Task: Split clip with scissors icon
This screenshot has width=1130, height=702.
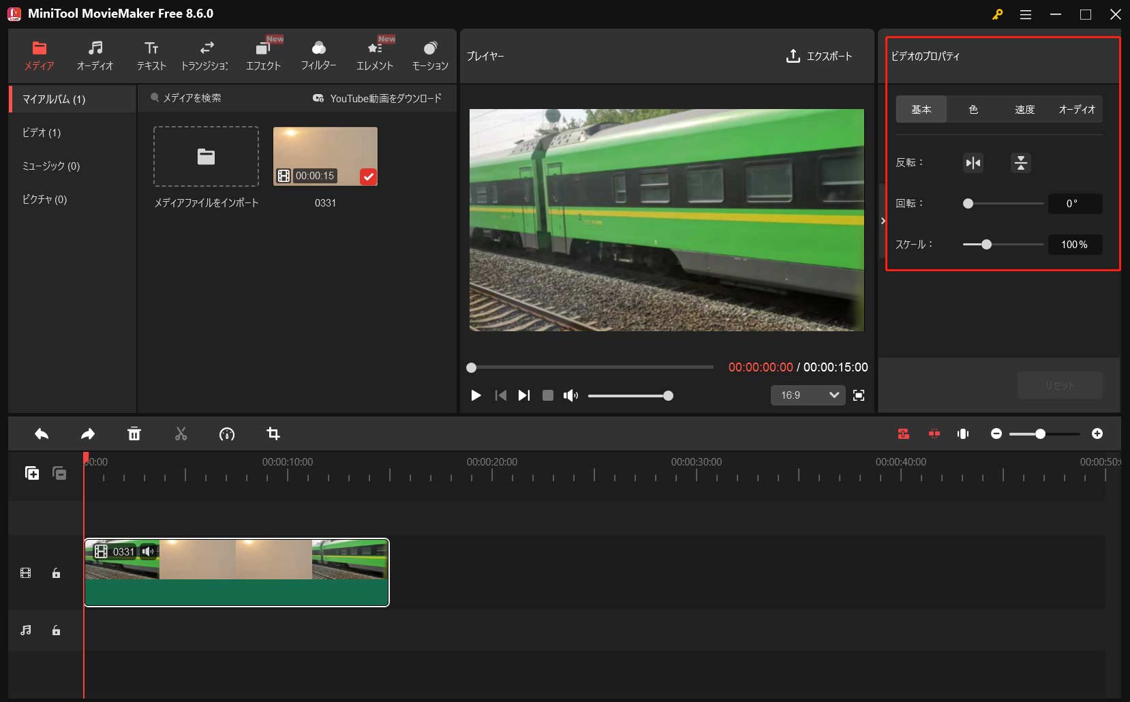Action: (181, 434)
